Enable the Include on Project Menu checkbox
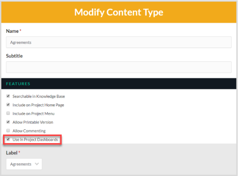Viewport: 238px width, 176px height. [x=8, y=113]
